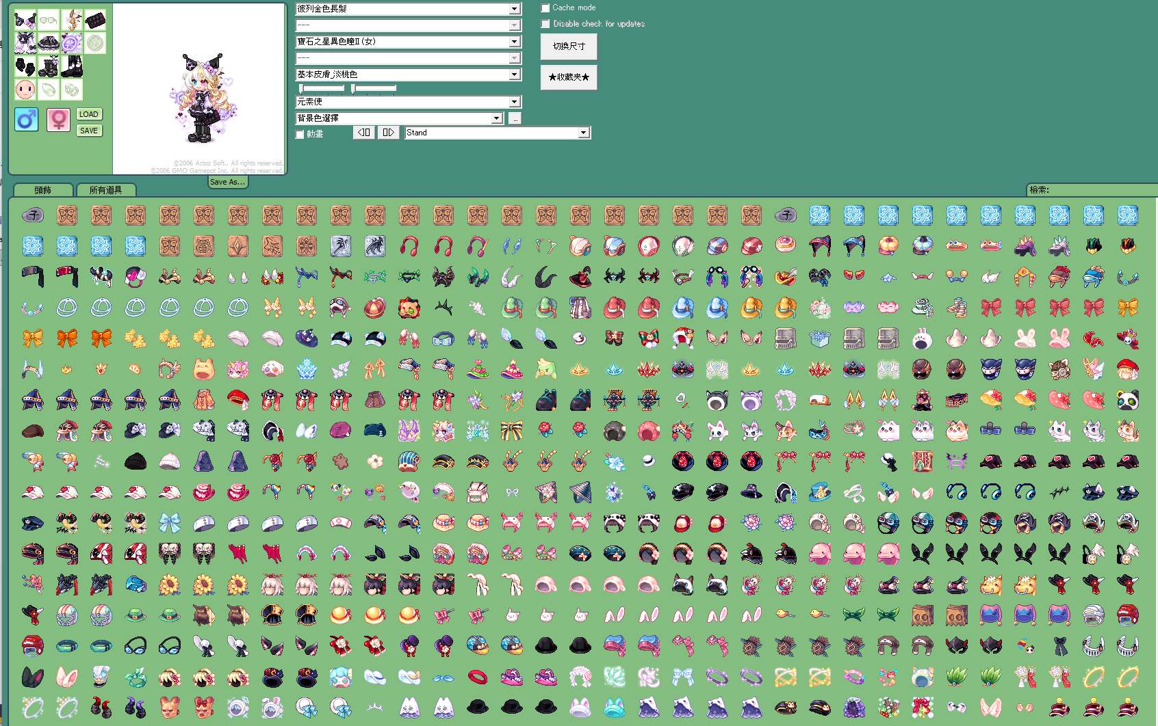The height and width of the screenshot is (726, 1158).
Task: Click the equipped black frilly skirt slot
Action: (48, 43)
